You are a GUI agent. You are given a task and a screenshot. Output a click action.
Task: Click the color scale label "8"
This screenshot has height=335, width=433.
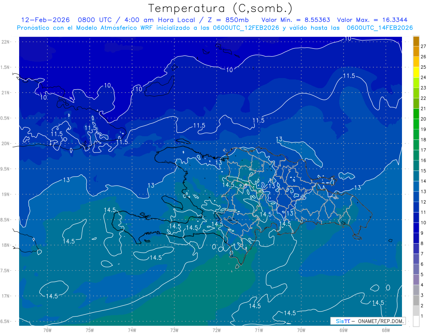tap(422, 244)
